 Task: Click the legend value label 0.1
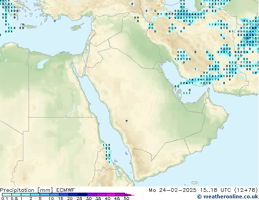[x=4, y=199]
